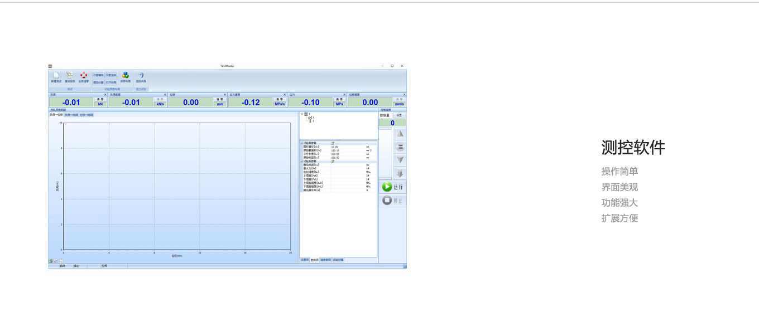
Task: Switch to the 试验过程 bottom tab
Action: coord(338,260)
